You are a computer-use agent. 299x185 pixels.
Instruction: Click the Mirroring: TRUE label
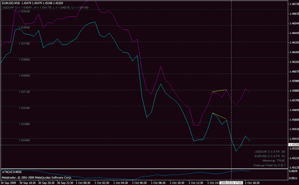pyautogui.click(x=274, y=161)
